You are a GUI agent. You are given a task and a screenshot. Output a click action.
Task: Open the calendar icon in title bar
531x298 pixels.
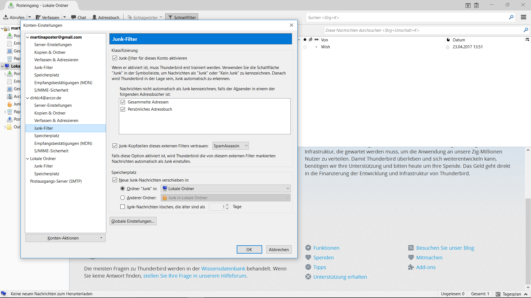click(468, 5)
